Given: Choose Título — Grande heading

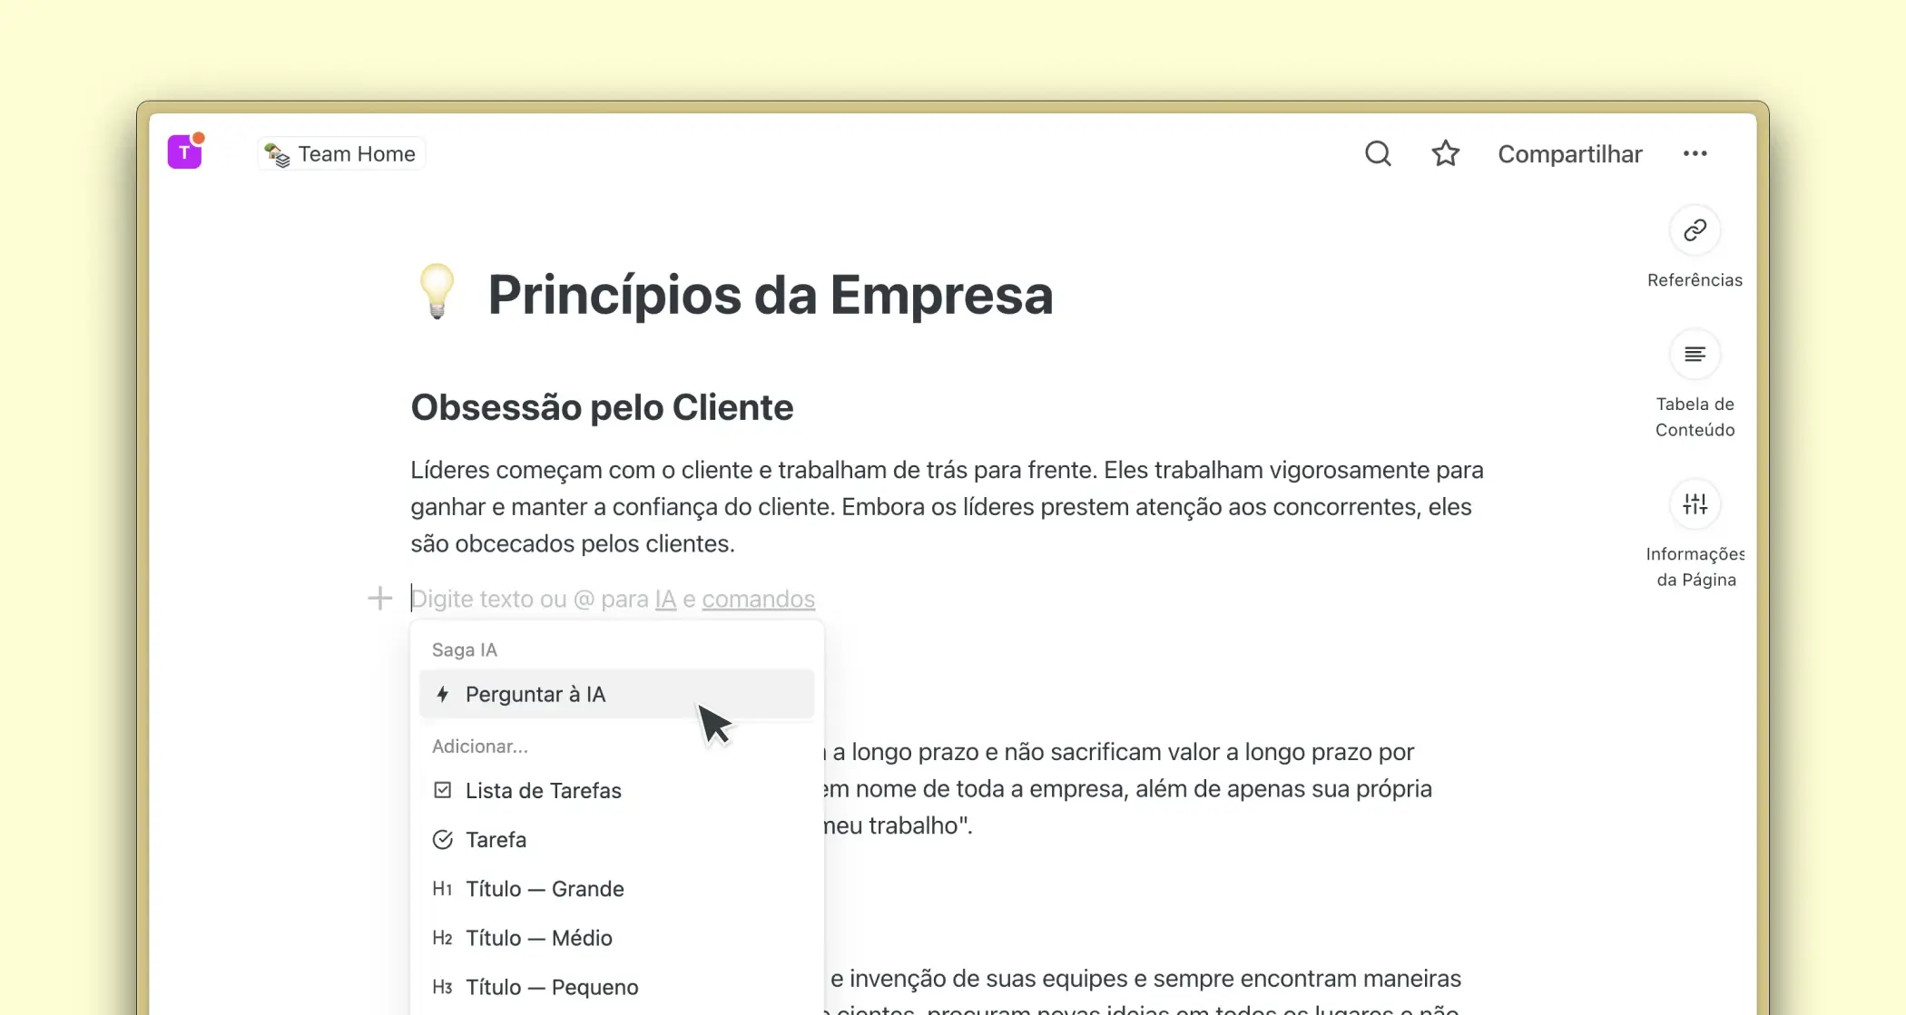Looking at the screenshot, I should click(545, 889).
